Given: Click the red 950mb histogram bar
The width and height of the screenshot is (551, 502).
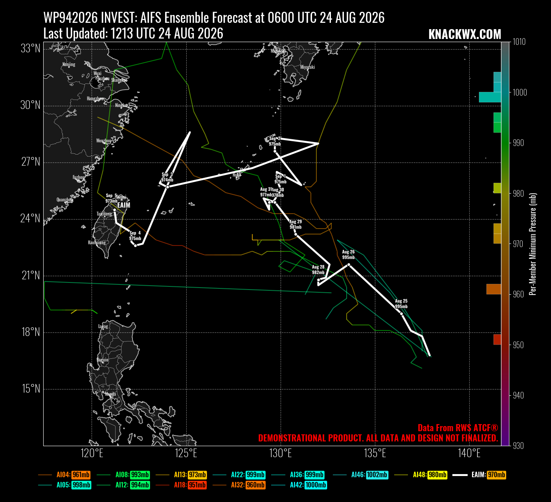Looking at the screenshot, I should 498,340.
